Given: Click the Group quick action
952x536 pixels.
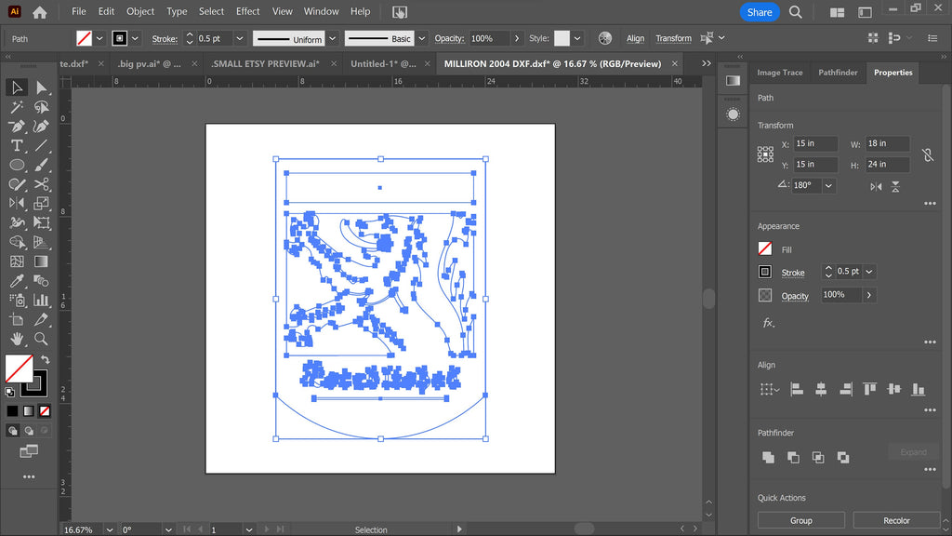Looking at the screenshot, I should 800,521.
